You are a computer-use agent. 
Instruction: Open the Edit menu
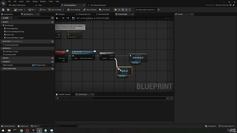tap(15, 1)
